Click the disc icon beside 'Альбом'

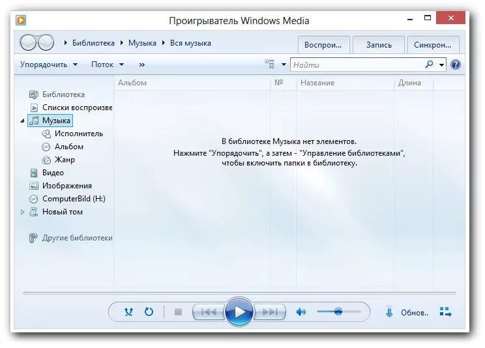point(46,147)
